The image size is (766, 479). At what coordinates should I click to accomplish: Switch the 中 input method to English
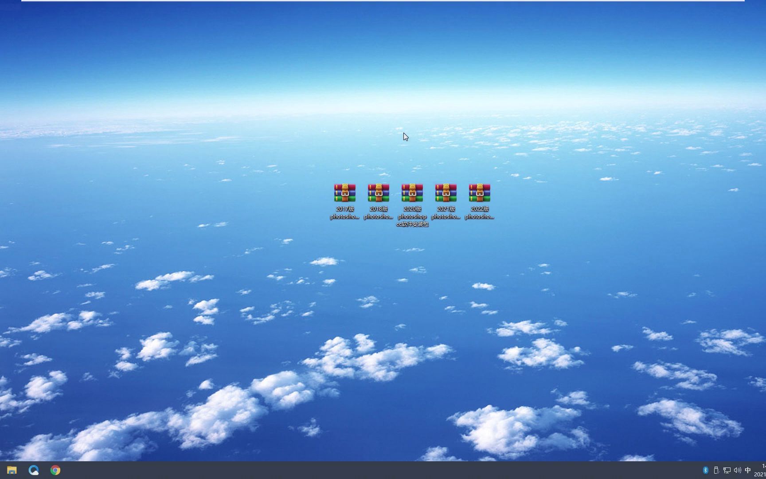coord(748,470)
